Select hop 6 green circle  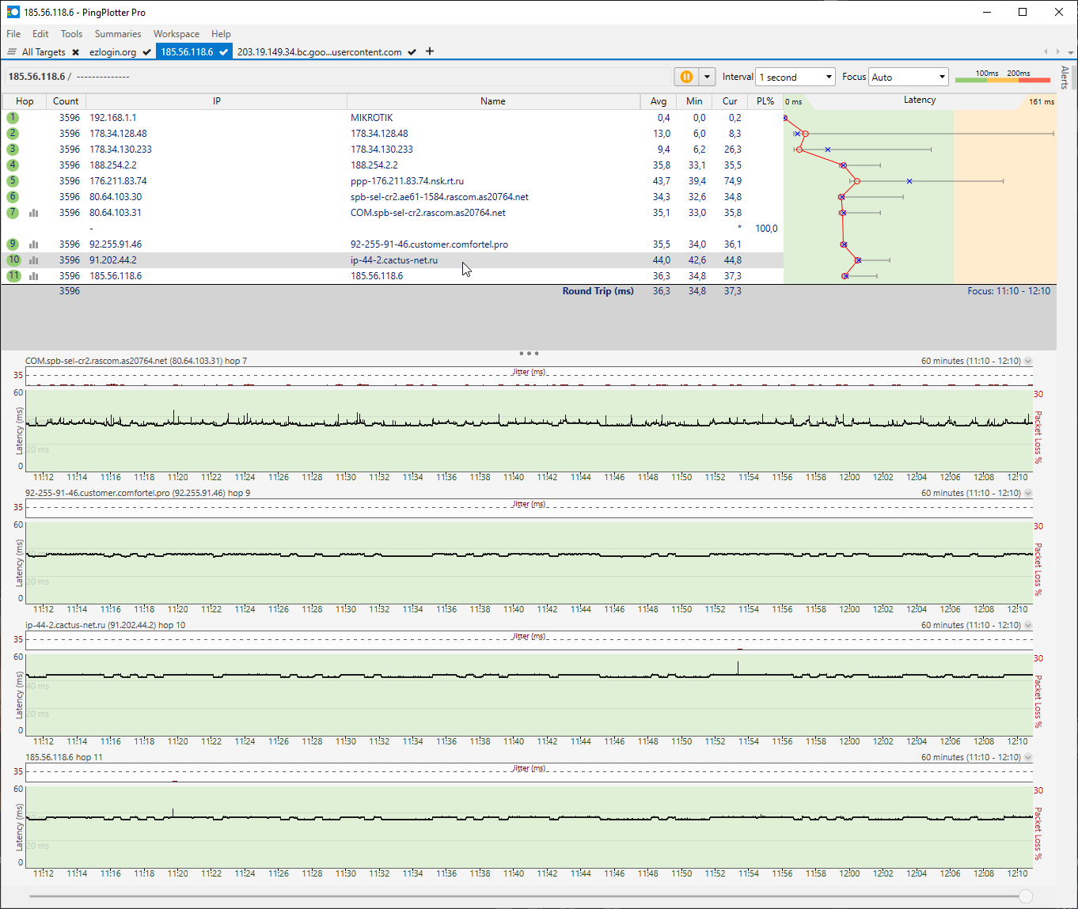click(13, 196)
